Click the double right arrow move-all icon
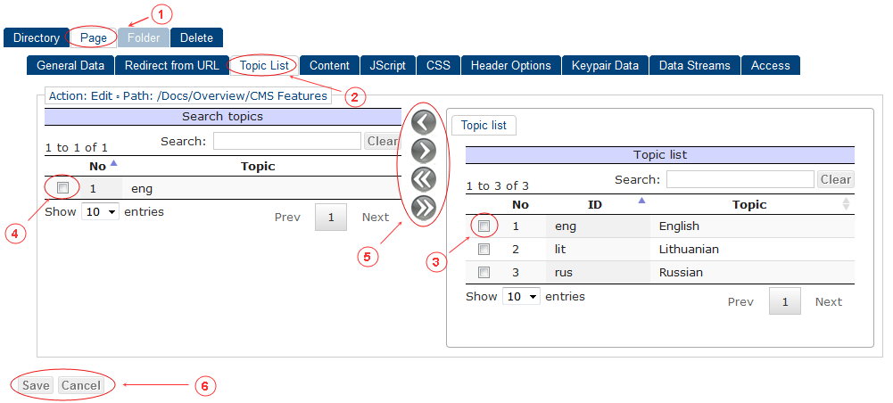This screenshot has width=893, height=403. coord(424,208)
